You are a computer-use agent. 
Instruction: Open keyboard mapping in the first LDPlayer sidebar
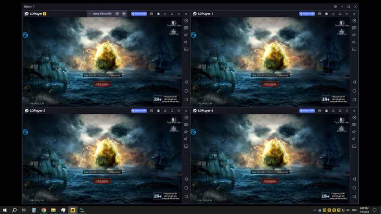[186, 28]
